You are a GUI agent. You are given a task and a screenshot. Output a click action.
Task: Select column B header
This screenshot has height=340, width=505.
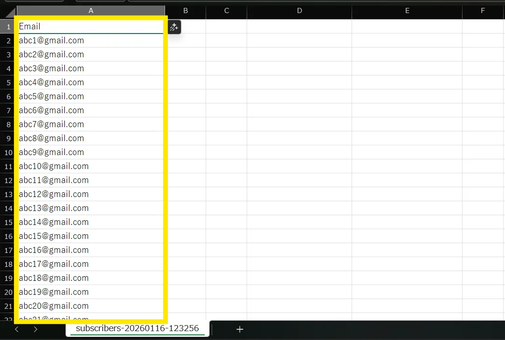pos(185,11)
